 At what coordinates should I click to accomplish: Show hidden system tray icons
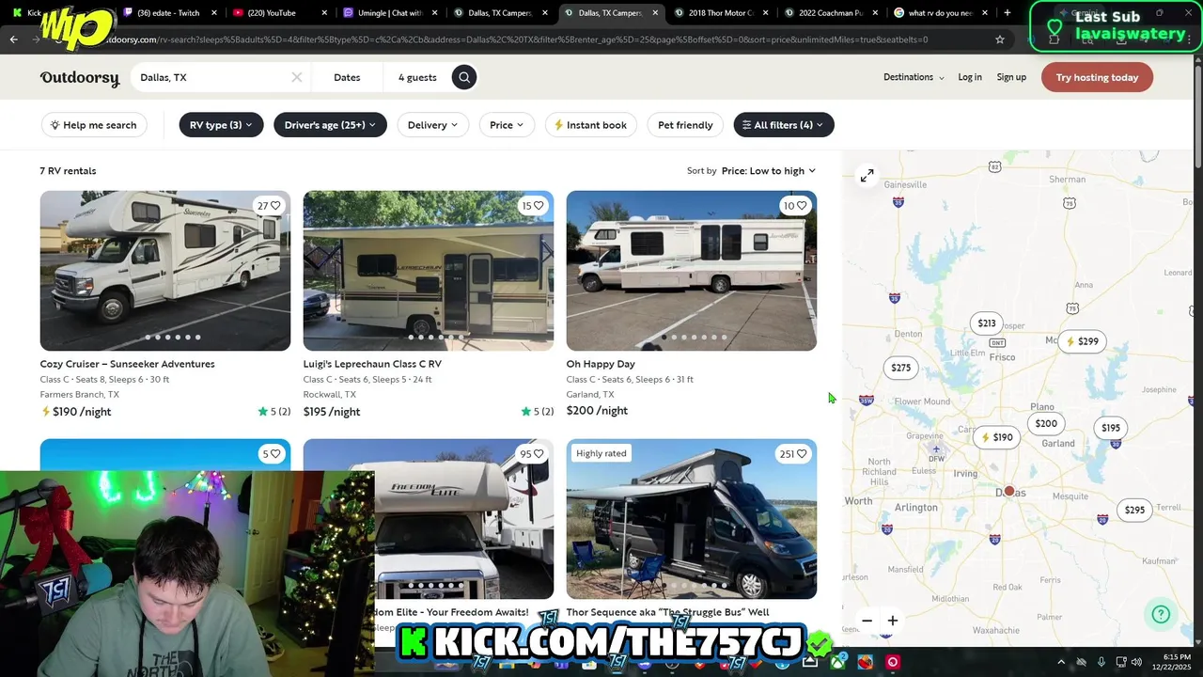pos(1061,662)
